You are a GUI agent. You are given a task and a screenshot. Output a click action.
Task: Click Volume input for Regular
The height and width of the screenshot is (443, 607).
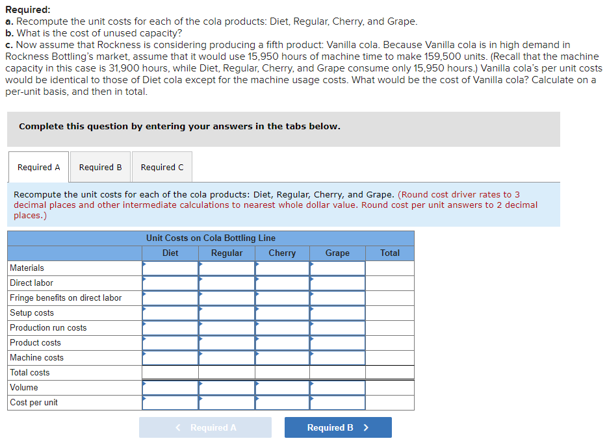coord(227,388)
